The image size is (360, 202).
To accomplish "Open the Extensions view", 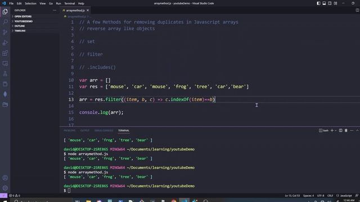I will (5, 53).
